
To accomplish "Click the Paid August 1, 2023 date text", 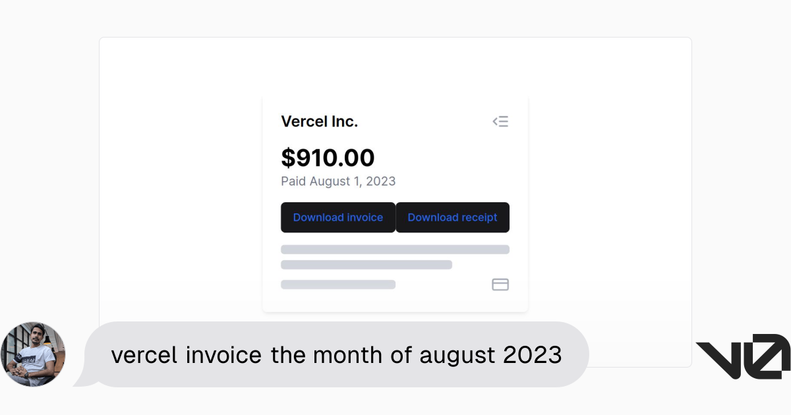I will click(338, 181).
